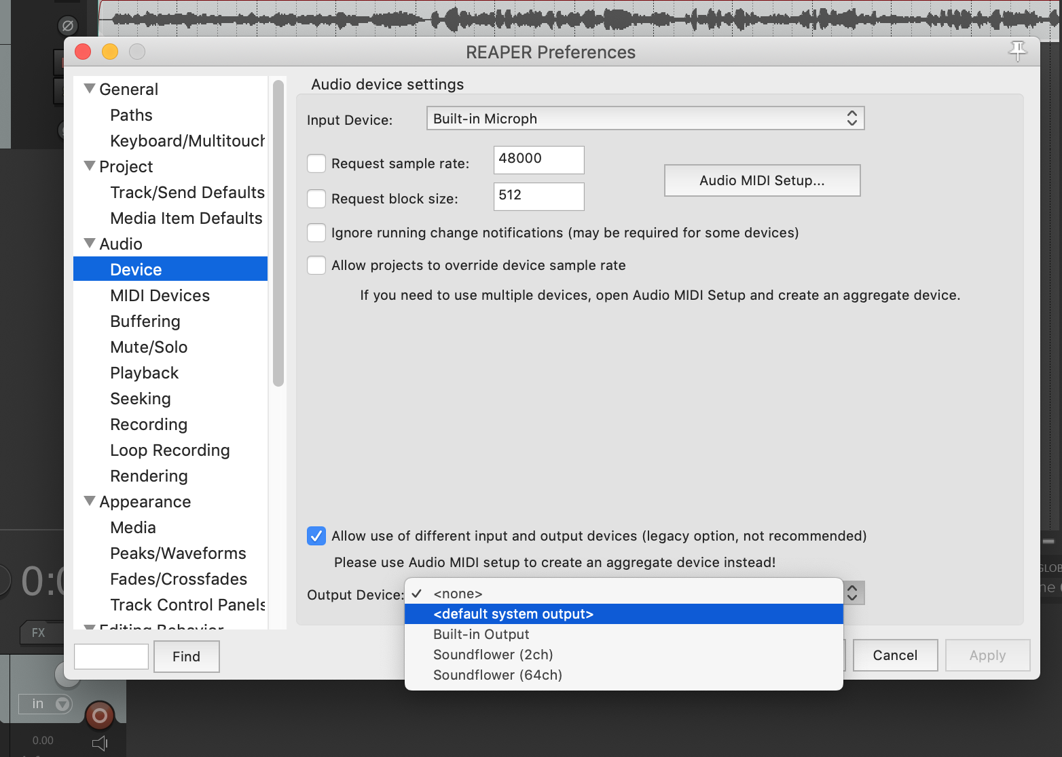
Task: Apply the preference changes
Action: [x=987, y=655]
